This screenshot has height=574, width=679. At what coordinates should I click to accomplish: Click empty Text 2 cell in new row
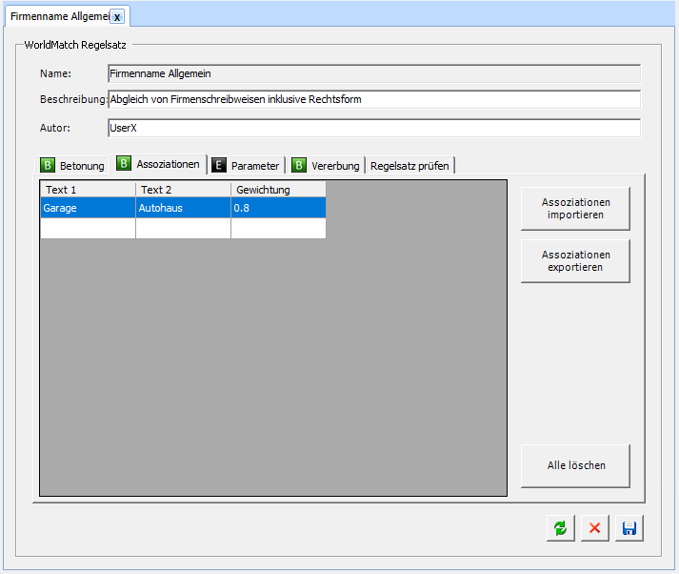(x=183, y=228)
